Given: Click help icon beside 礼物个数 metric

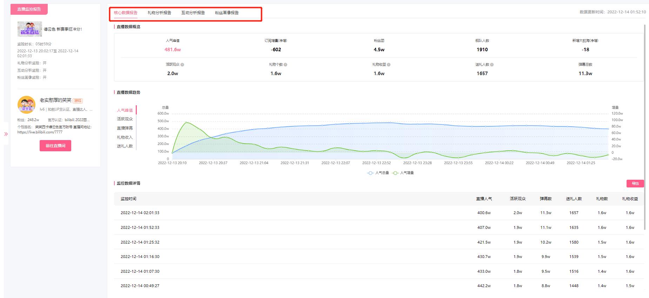Looking at the screenshot, I should pyautogui.click(x=286, y=65).
